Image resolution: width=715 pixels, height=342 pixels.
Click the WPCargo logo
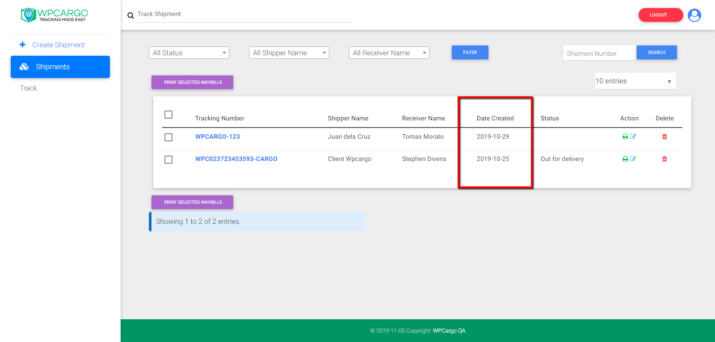[54, 15]
